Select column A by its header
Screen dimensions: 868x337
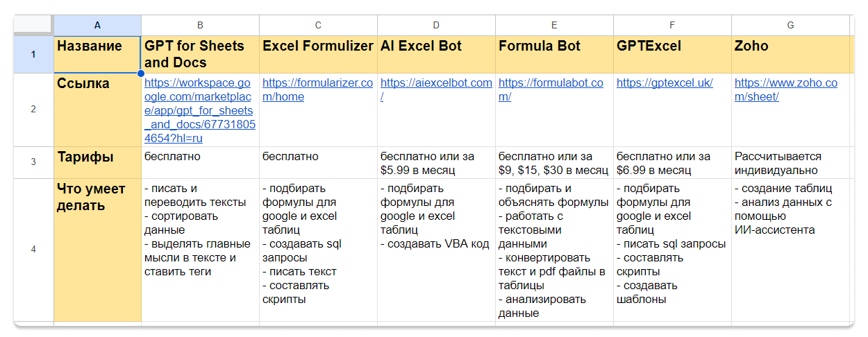point(97,26)
